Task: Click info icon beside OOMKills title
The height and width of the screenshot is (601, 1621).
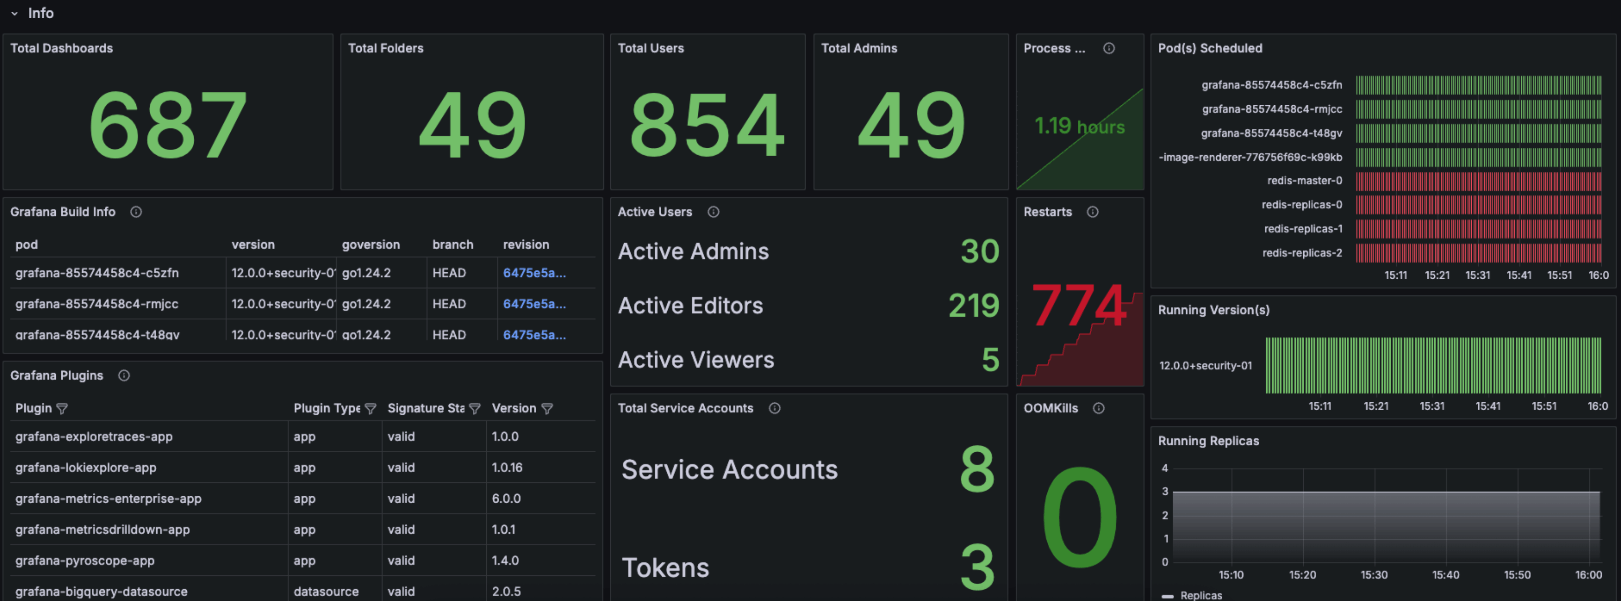Action: [1098, 408]
